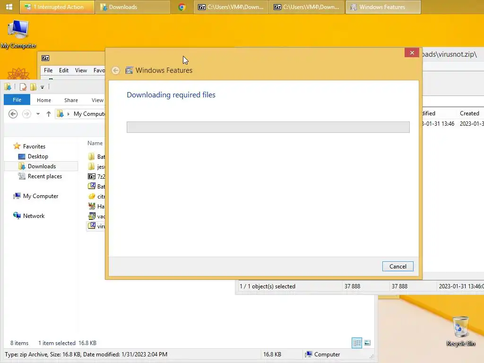This screenshot has height=363, width=484.
Task: Select Recent places in Favorites
Action: (40, 176)
